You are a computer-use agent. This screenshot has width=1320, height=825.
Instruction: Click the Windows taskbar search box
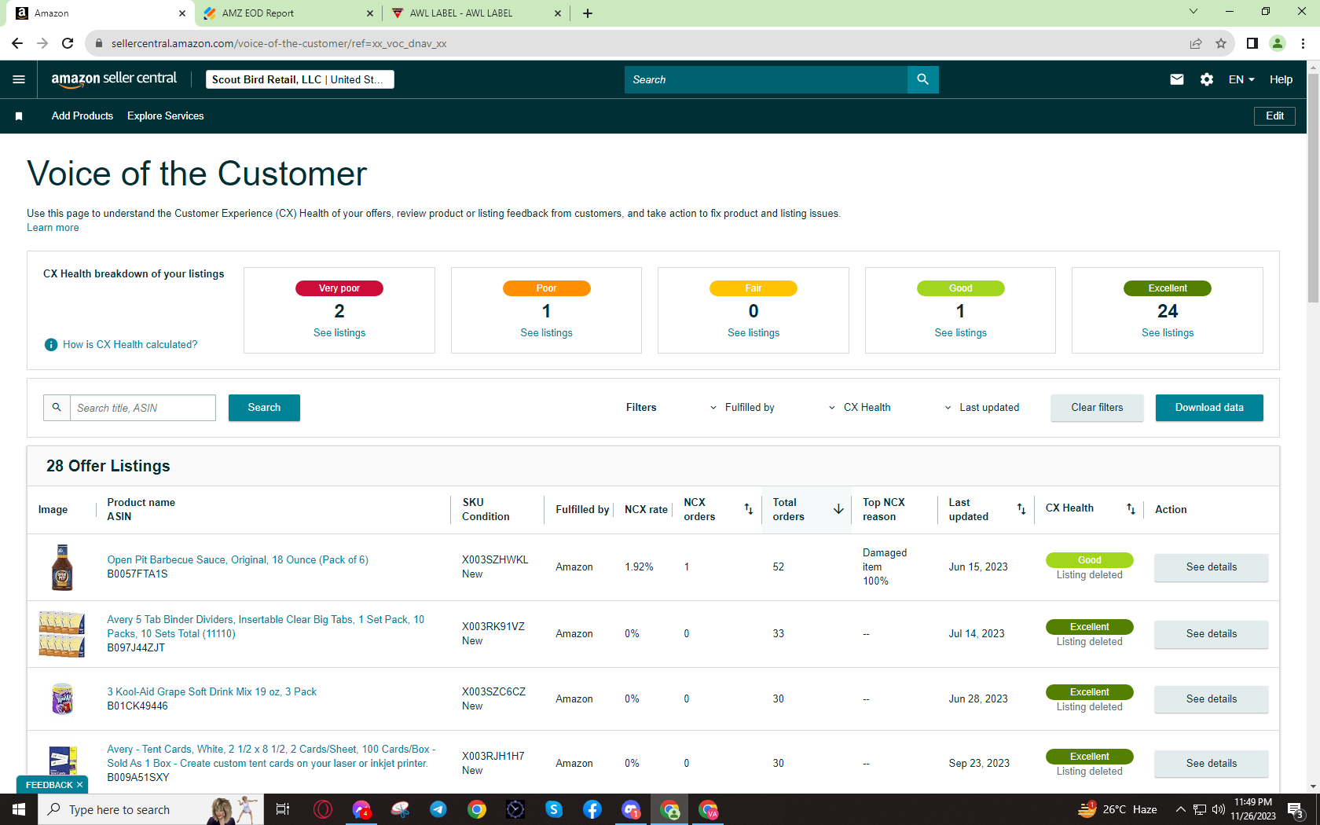click(149, 809)
